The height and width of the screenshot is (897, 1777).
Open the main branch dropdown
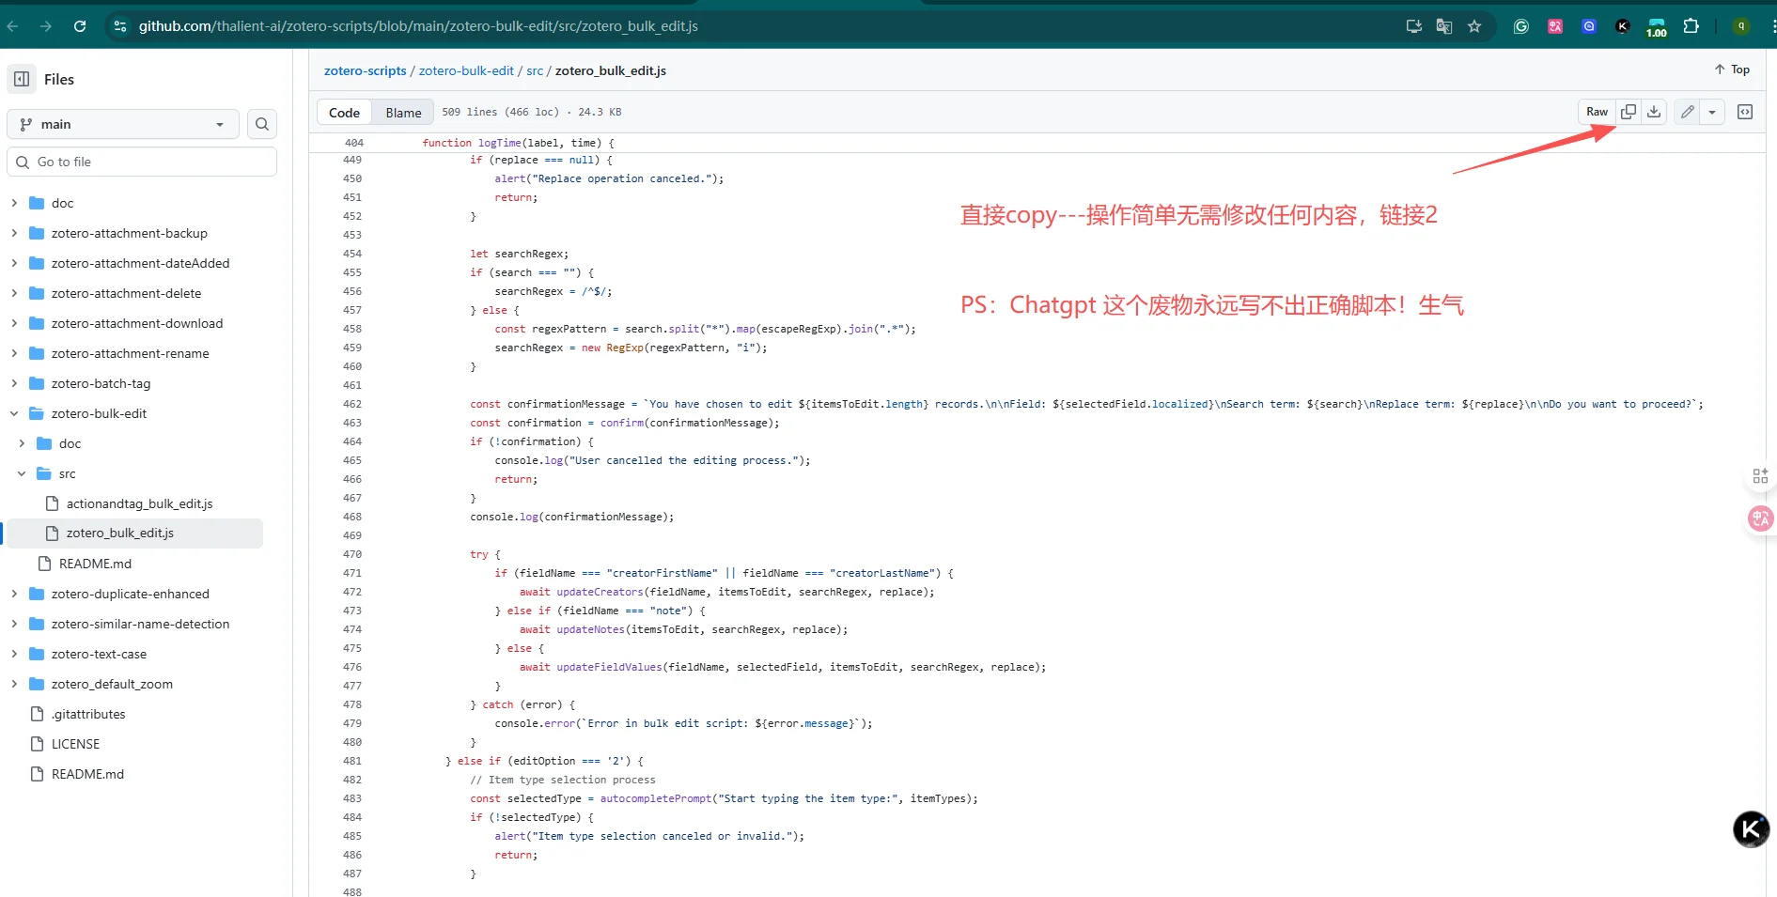(122, 123)
